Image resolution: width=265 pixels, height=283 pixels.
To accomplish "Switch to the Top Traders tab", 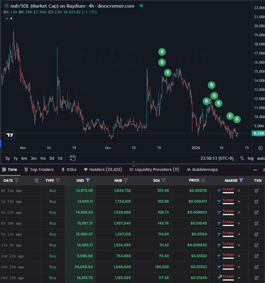I will point(39,169).
